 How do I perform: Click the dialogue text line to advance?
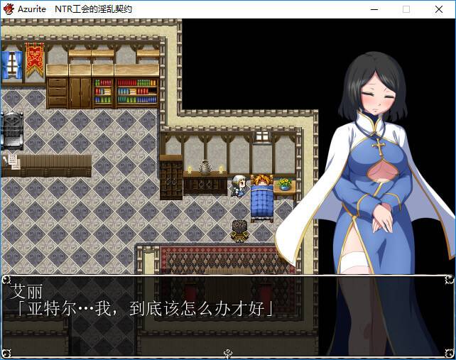[x=142, y=309]
